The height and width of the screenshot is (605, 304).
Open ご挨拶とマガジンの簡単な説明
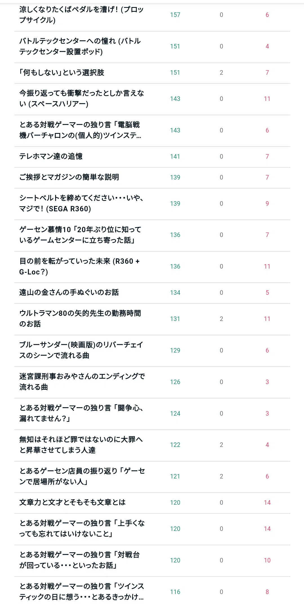tap(69, 177)
